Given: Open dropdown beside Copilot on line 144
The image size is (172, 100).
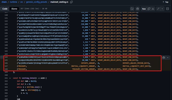Looking at the screenshot, I should (168, 57).
